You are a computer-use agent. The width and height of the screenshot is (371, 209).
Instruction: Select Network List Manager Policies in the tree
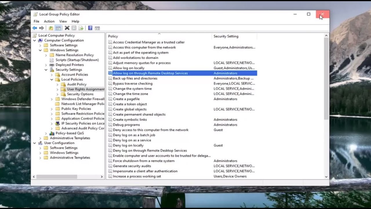coord(83,104)
